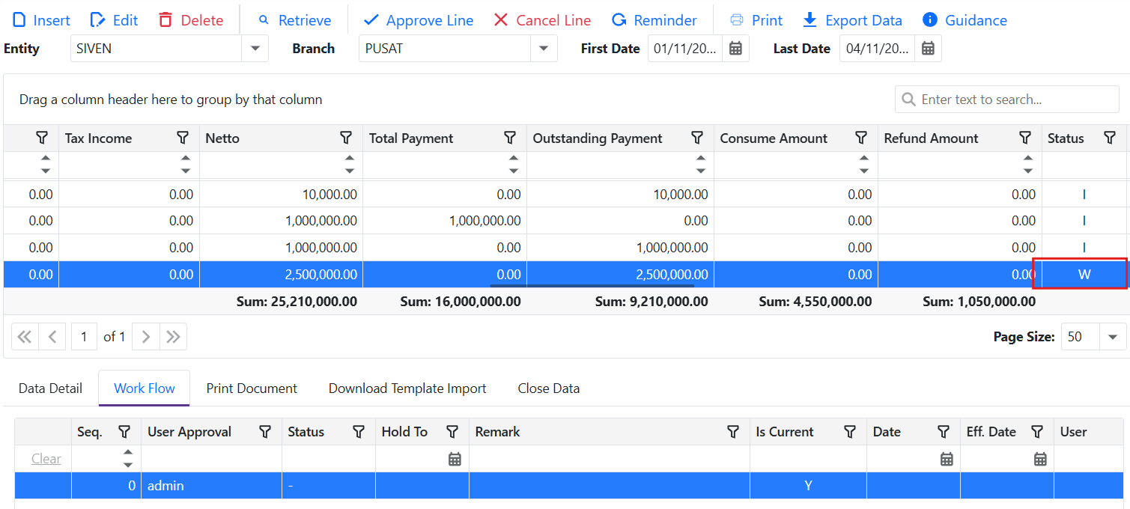The height and width of the screenshot is (509, 1130).
Task: Open Hold To filter calendar
Action: (455, 459)
